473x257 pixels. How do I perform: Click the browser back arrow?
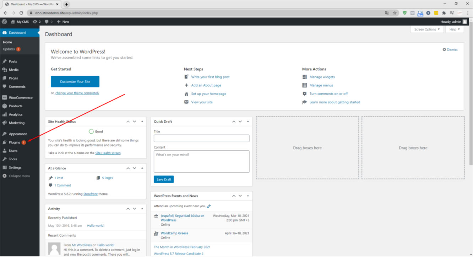pyautogui.click(x=5, y=13)
